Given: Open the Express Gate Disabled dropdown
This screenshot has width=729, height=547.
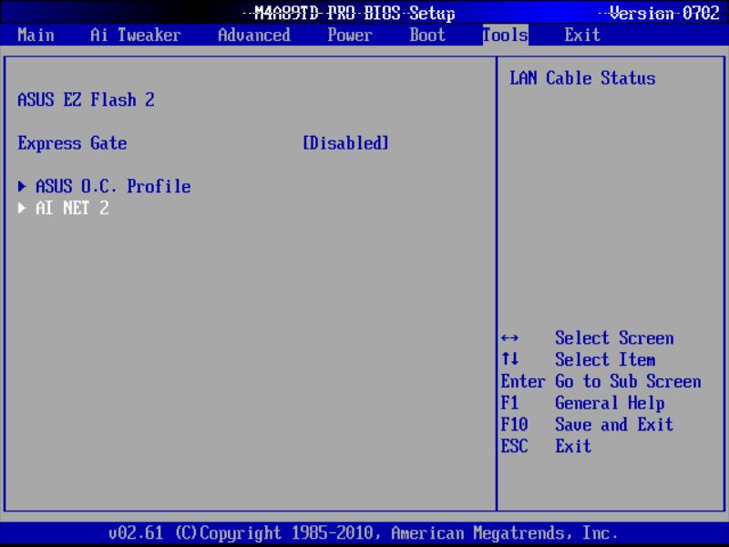Looking at the screenshot, I should click(344, 143).
